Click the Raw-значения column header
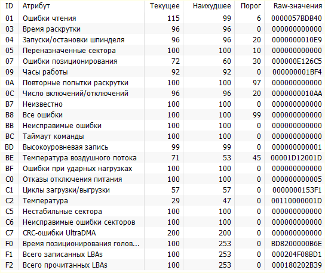 click(295, 6)
